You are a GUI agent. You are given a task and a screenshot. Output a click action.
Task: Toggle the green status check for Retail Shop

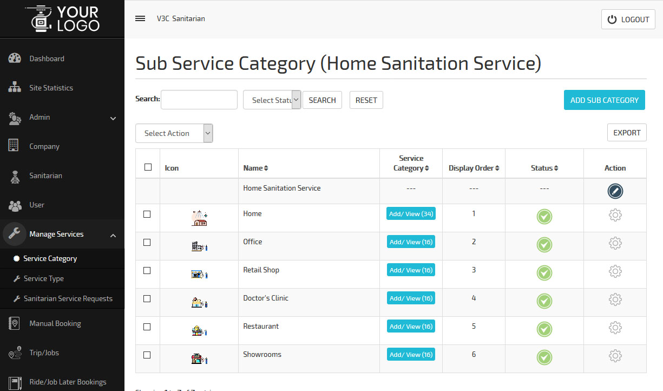[544, 273]
